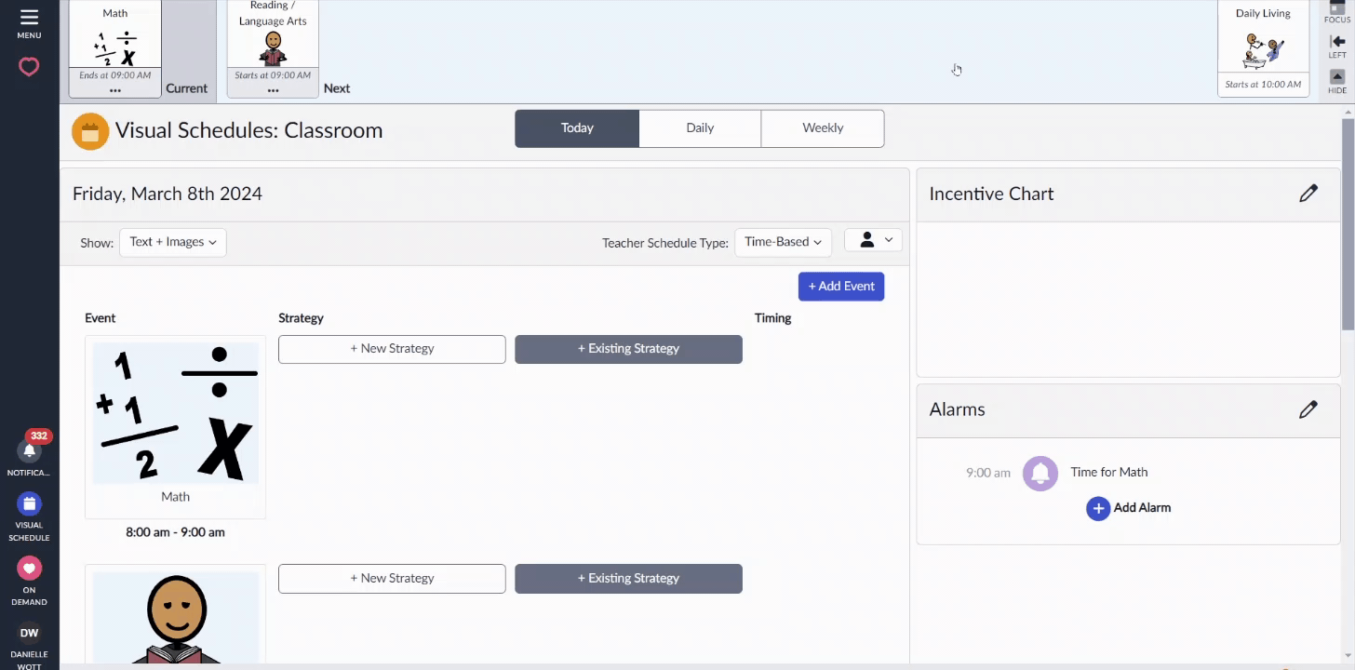
Task: Click the Timing column header
Action: click(772, 318)
